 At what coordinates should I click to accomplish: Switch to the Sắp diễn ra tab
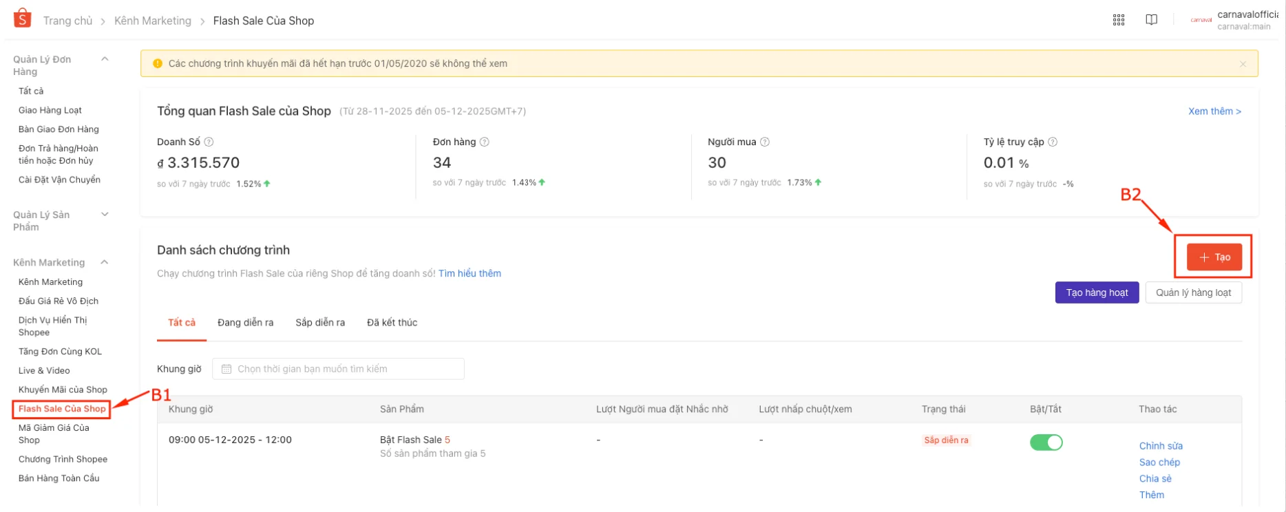320,323
